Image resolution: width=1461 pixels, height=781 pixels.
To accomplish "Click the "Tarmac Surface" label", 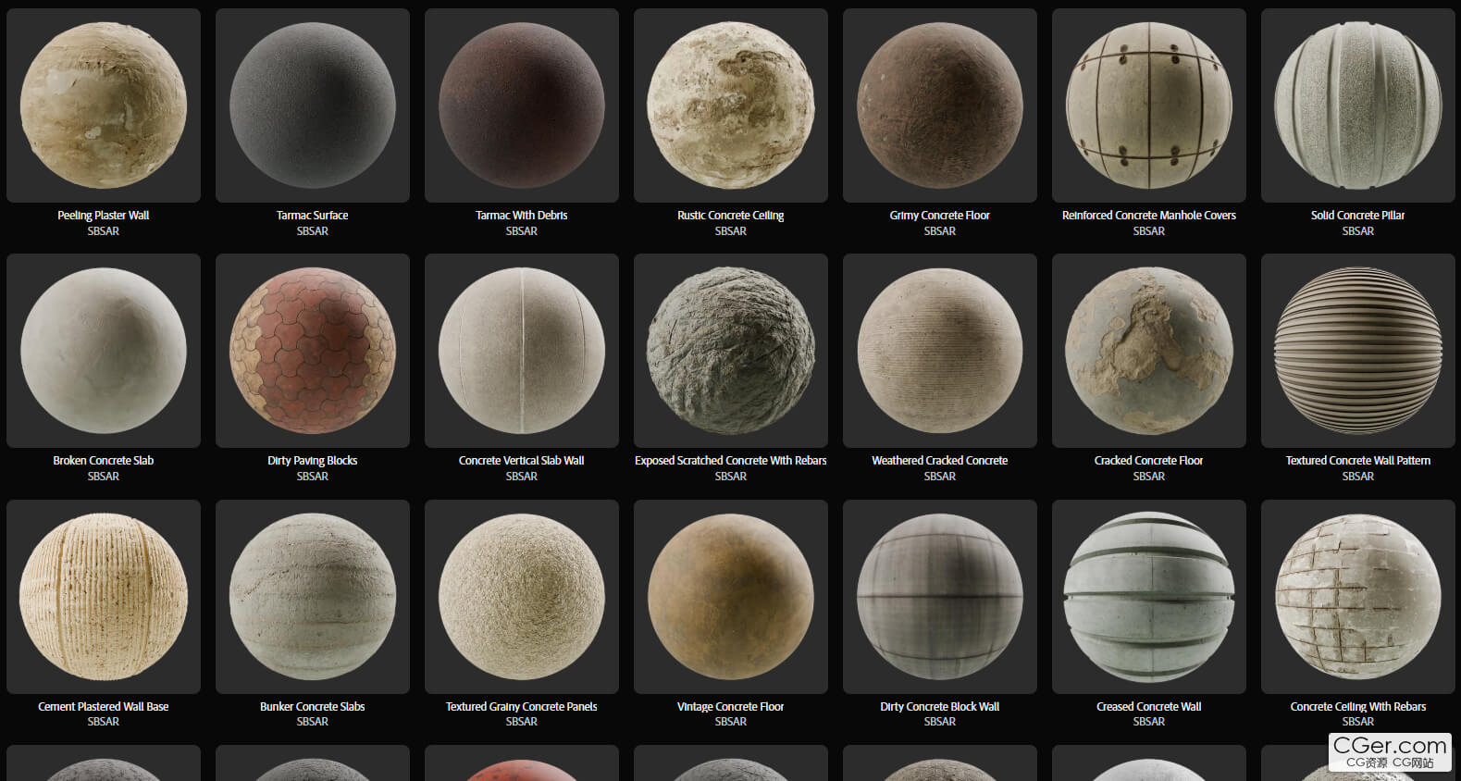I will click(313, 216).
